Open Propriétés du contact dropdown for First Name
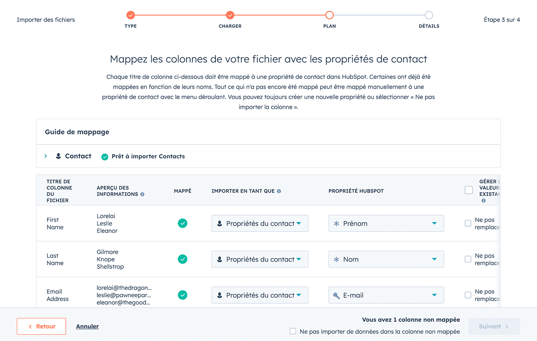The image size is (537, 341). pos(260,224)
